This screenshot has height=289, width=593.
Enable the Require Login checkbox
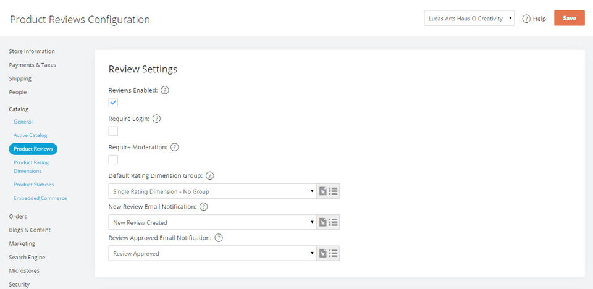[113, 132]
